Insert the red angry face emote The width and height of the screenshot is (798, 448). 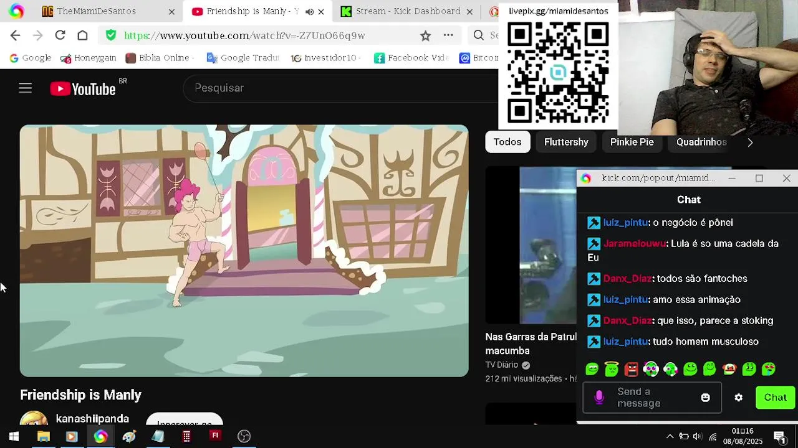click(632, 369)
